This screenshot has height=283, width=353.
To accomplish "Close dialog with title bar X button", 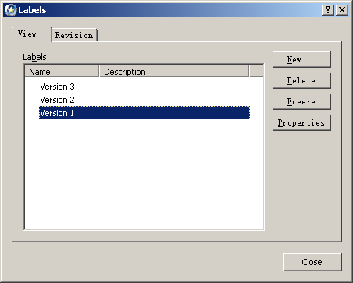I will point(342,10).
